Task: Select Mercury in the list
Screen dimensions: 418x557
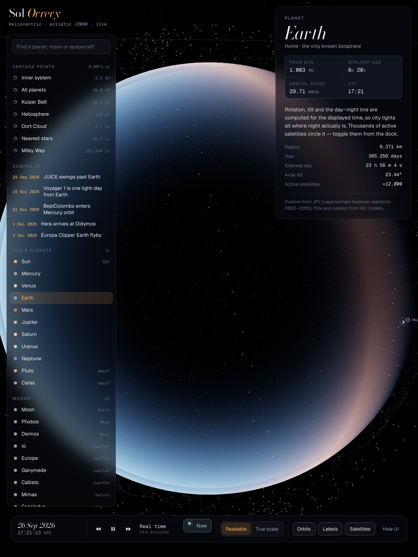Action: coord(61,274)
